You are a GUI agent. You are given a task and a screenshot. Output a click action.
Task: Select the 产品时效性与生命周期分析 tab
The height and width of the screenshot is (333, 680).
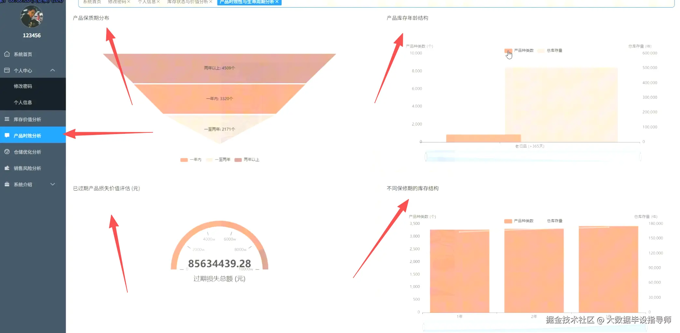click(247, 2)
